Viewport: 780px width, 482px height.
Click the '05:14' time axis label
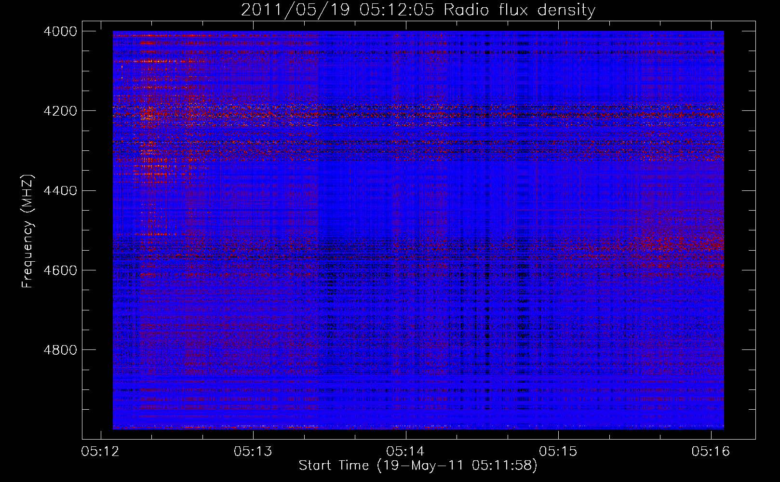click(x=405, y=452)
